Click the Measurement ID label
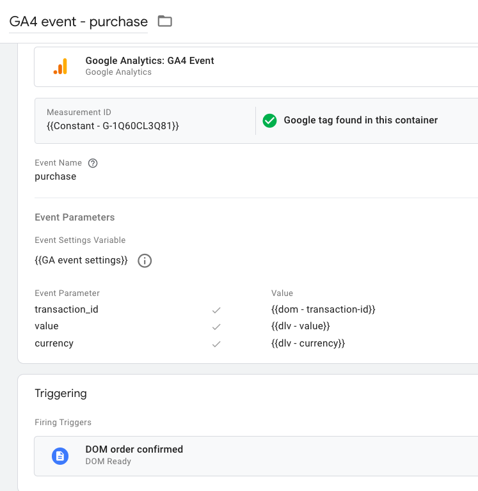This screenshot has height=491, width=478. pyautogui.click(x=79, y=112)
